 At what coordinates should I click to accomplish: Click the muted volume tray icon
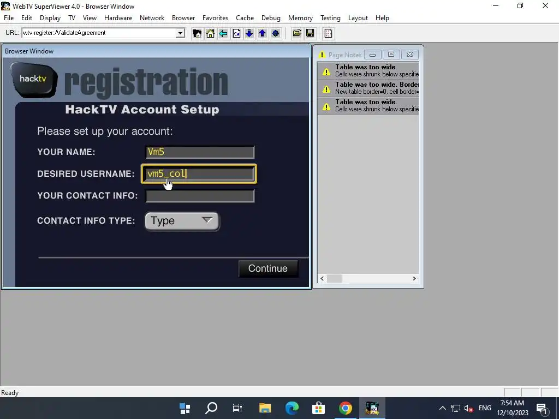[469, 408]
